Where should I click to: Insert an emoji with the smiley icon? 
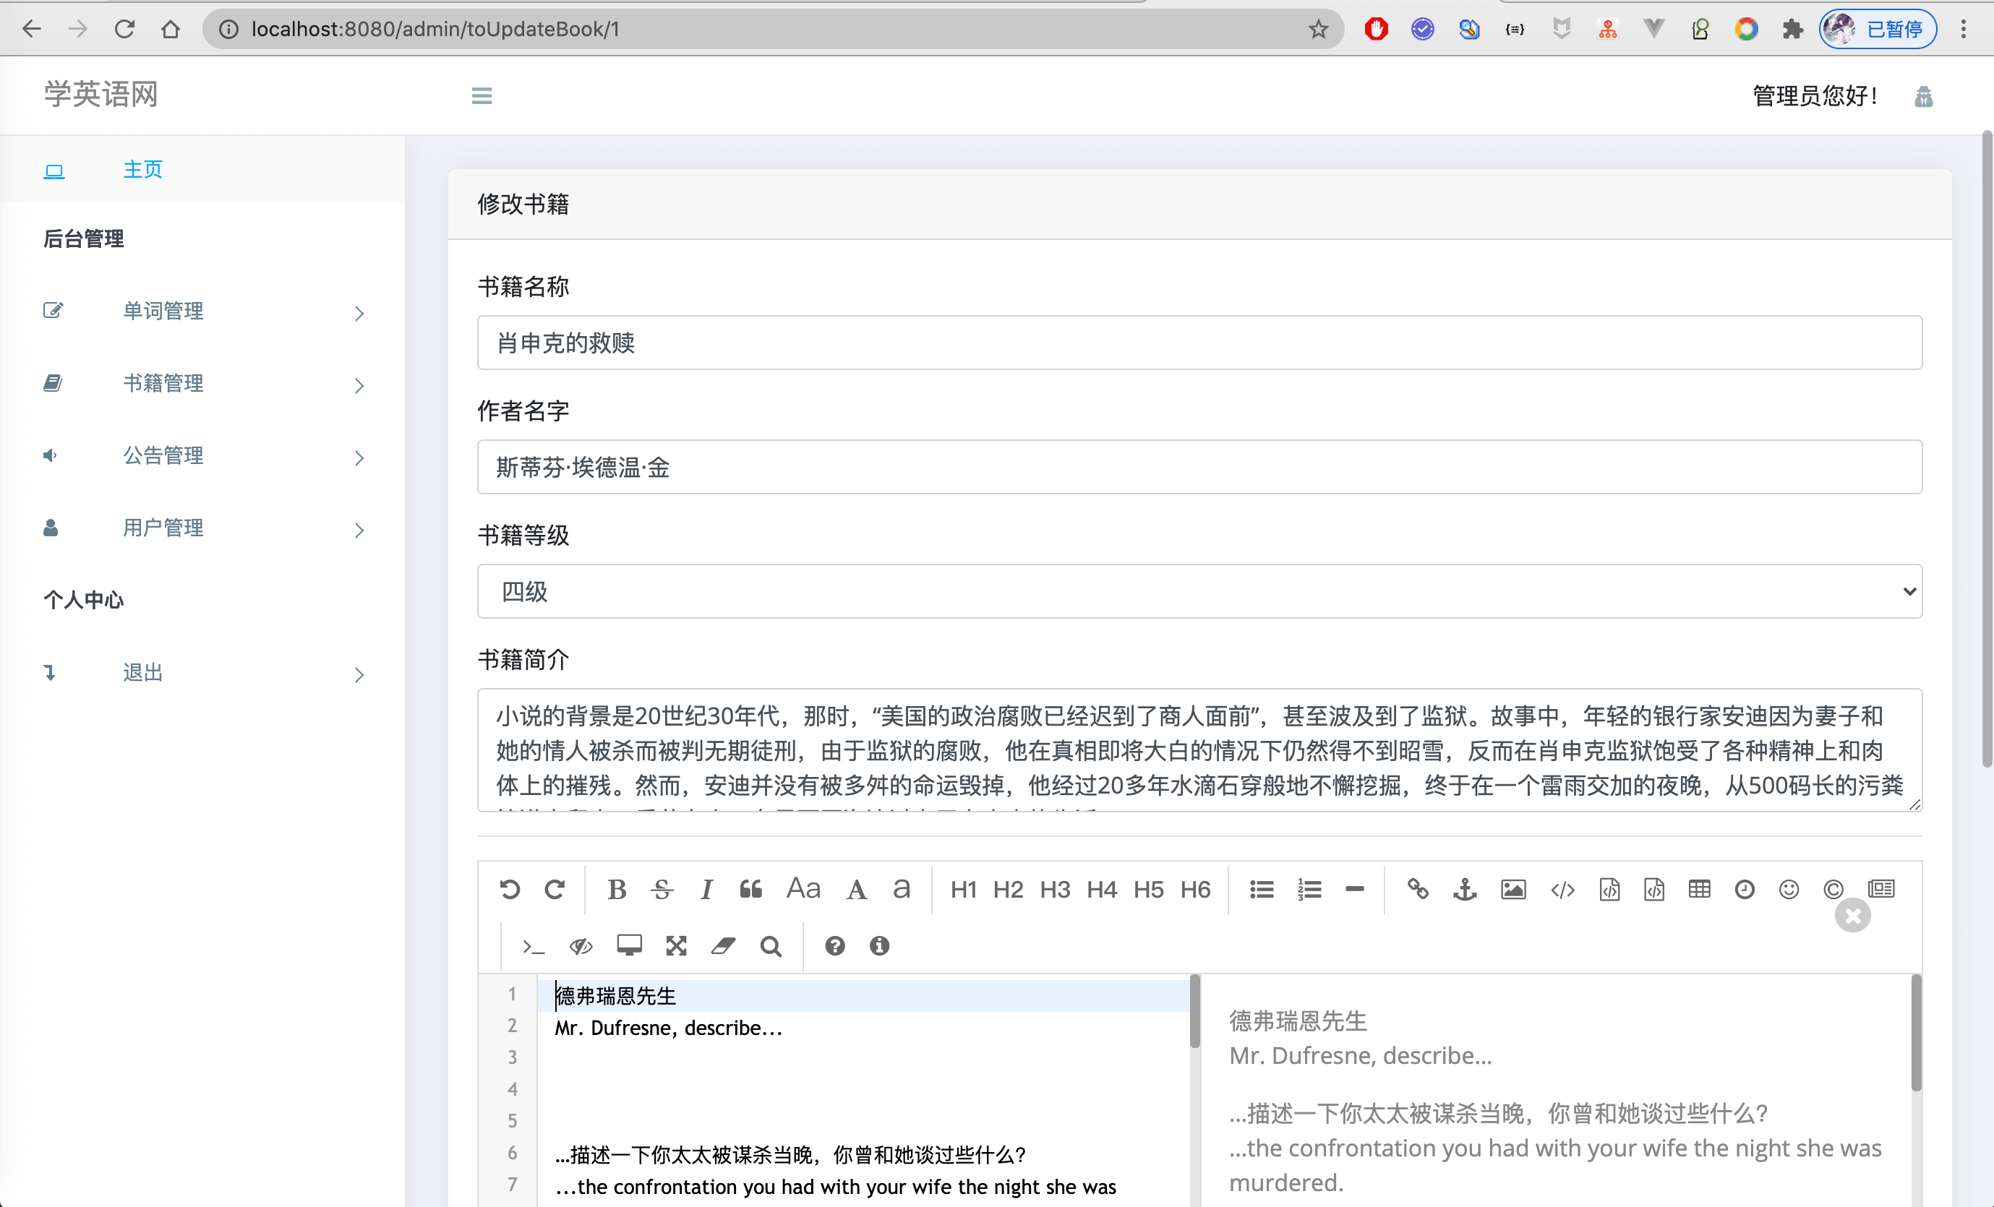point(1789,890)
